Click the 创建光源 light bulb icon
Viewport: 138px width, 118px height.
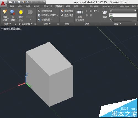[5, 12]
